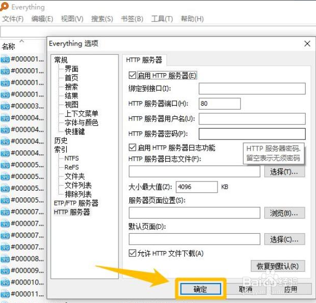Open the 搜索(S) menu
316x303 pixels.
(x=102, y=19)
